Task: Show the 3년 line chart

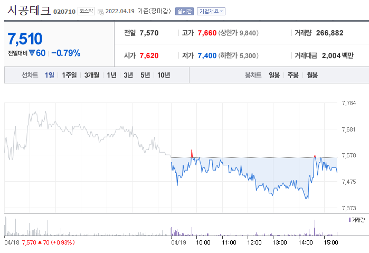Action: 128,75
